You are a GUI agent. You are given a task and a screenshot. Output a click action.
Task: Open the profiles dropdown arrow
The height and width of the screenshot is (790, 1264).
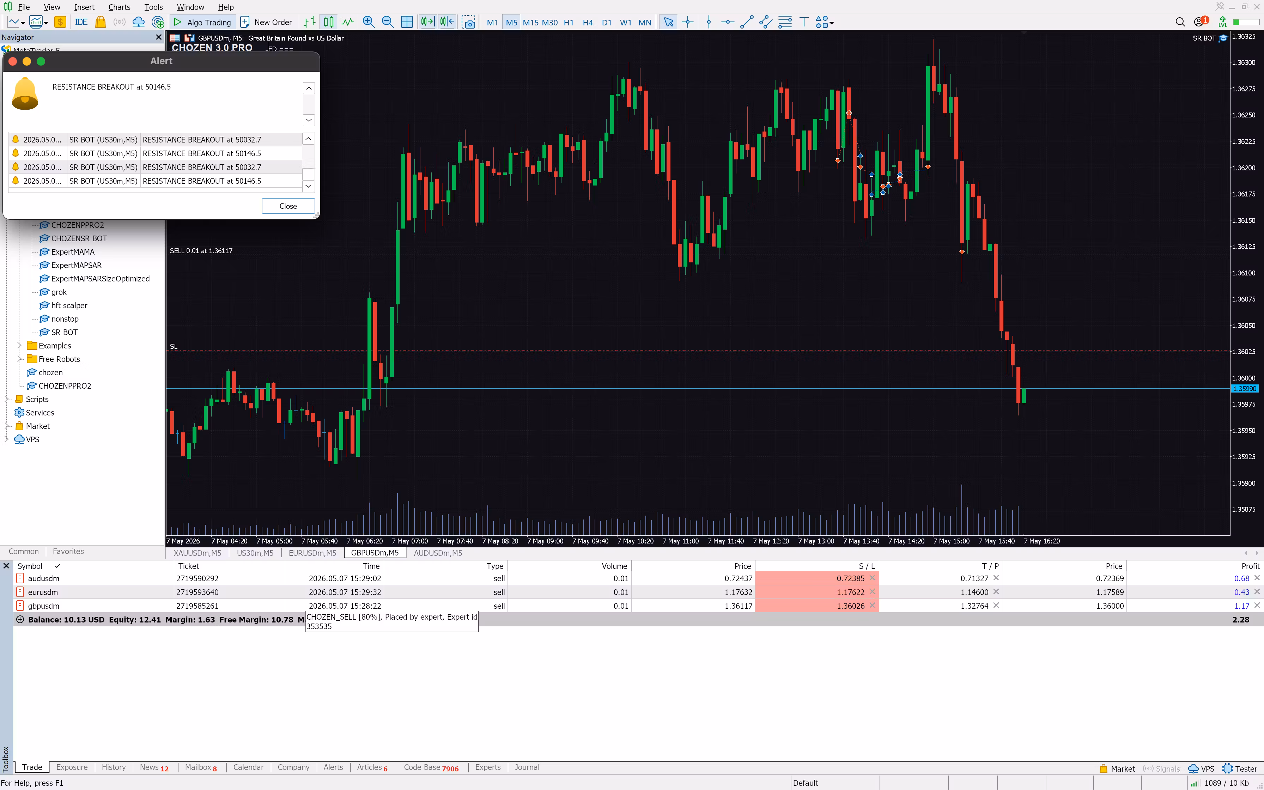[x=46, y=23]
